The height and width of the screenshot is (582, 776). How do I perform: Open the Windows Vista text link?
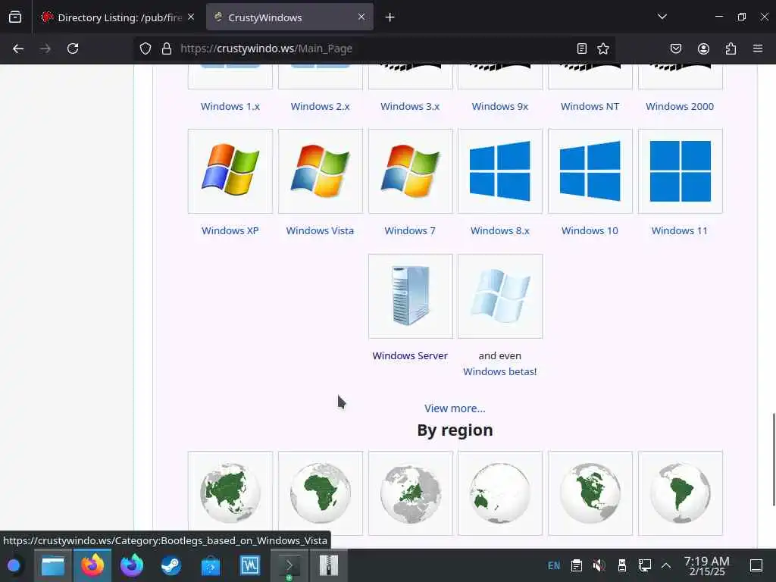tap(321, 230)
